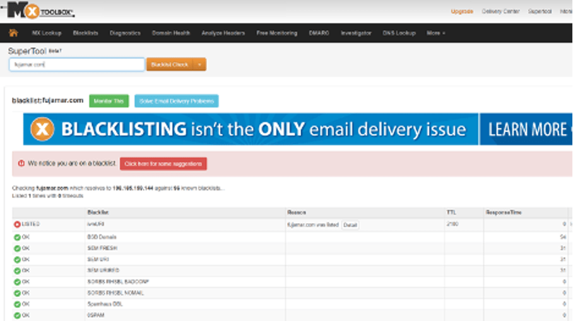Image resolution: width=573 pixels, height=321 pixels.
Task: Open Diagnostics from navbar
Action: (125, 33)
